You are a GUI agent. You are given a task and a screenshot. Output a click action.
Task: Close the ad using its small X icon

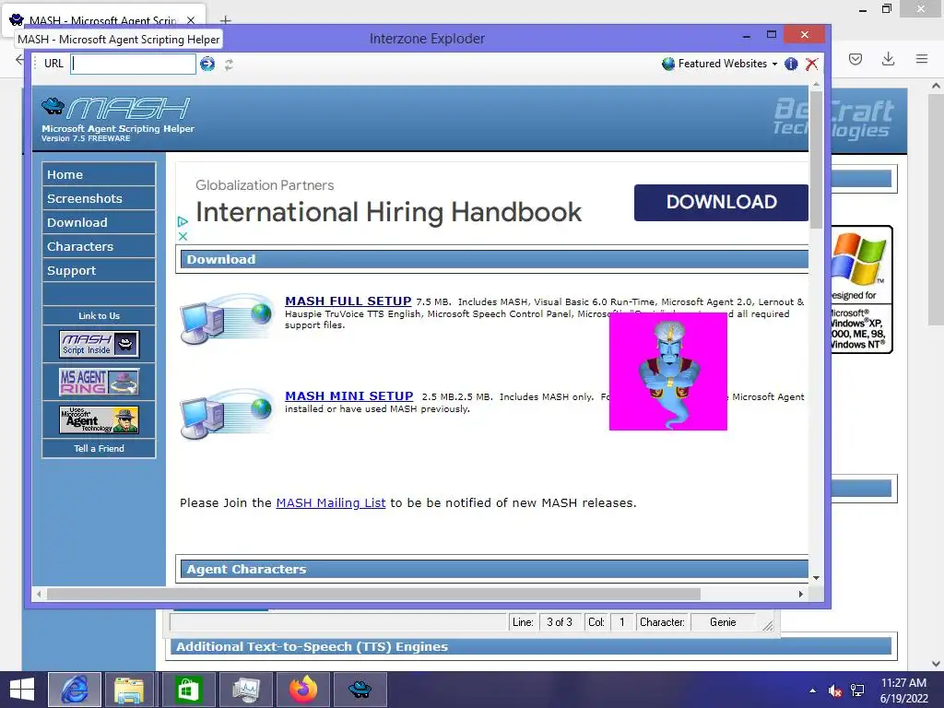183,237
